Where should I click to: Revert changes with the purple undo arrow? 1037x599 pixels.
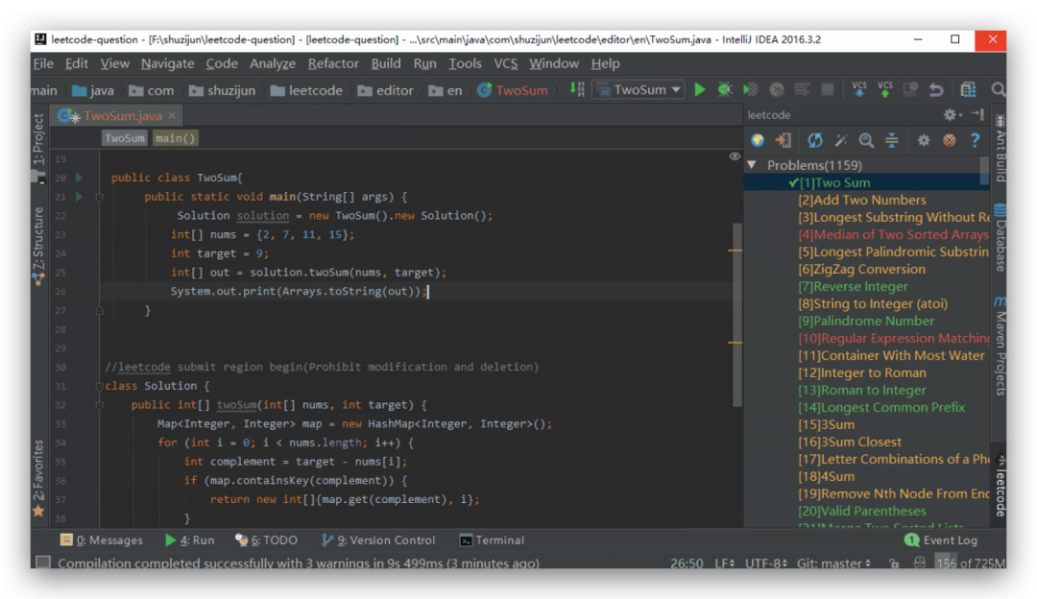[x=936, y=89]
